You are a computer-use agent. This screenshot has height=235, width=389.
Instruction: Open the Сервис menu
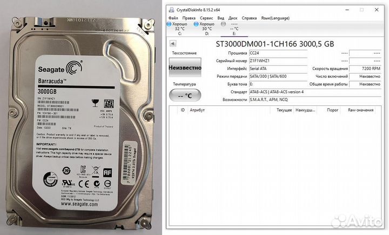tap(206, 18)
